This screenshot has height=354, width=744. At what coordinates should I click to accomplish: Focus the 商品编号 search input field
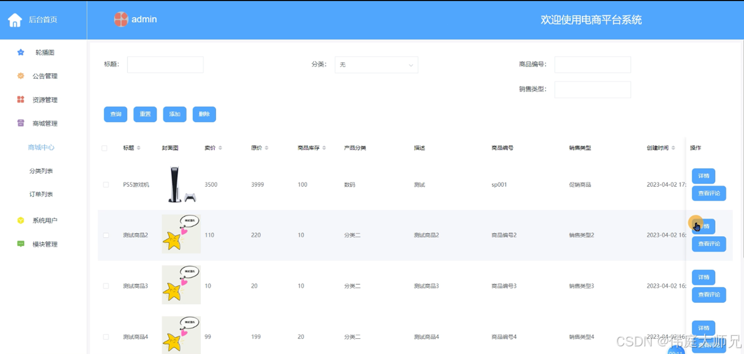coord(592,65)
